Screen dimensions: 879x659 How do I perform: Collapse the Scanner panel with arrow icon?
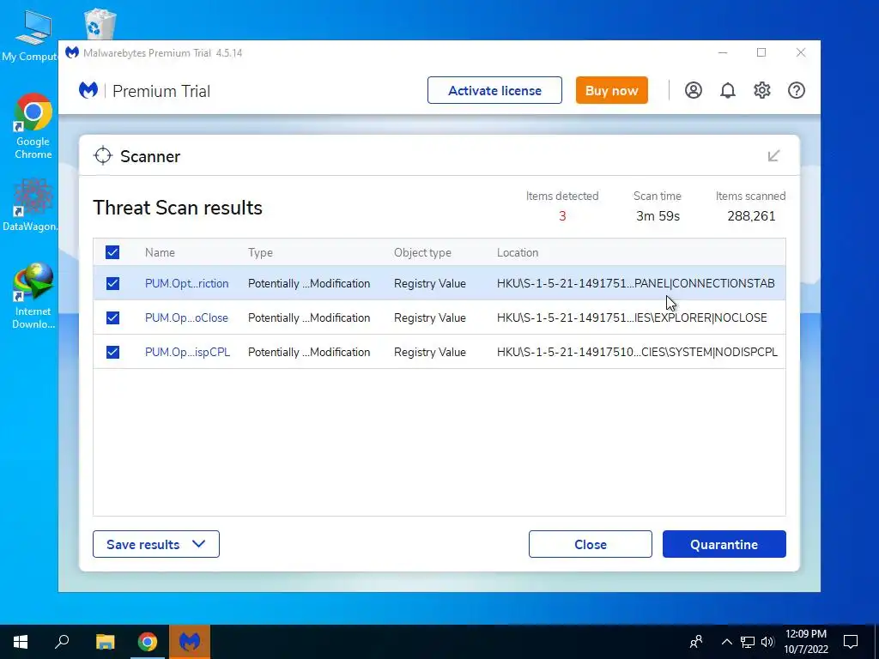773,156
